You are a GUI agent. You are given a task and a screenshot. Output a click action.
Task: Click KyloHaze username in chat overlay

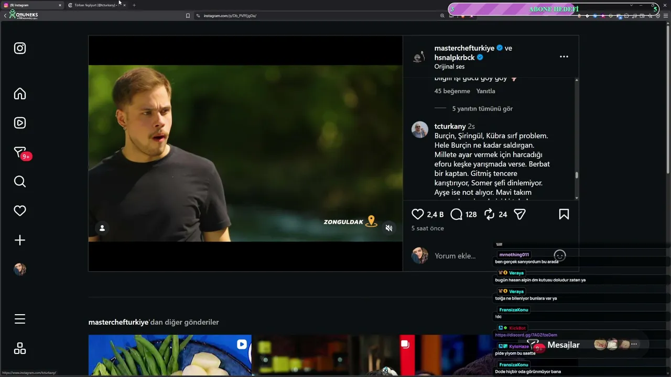click(x=519, y=347)
